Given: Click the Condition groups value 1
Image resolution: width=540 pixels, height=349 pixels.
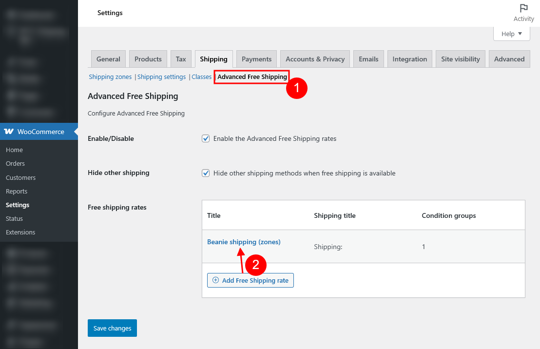Looking at the screenshot, I should 424,247.
